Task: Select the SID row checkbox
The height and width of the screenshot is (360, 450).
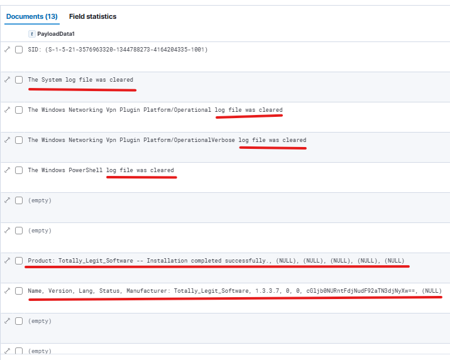Action: click(19, 49)
